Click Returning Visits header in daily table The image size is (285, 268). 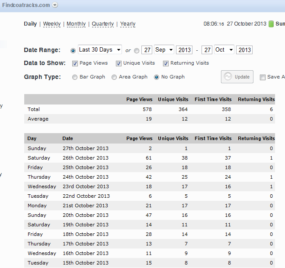click(x=256, y=138)
